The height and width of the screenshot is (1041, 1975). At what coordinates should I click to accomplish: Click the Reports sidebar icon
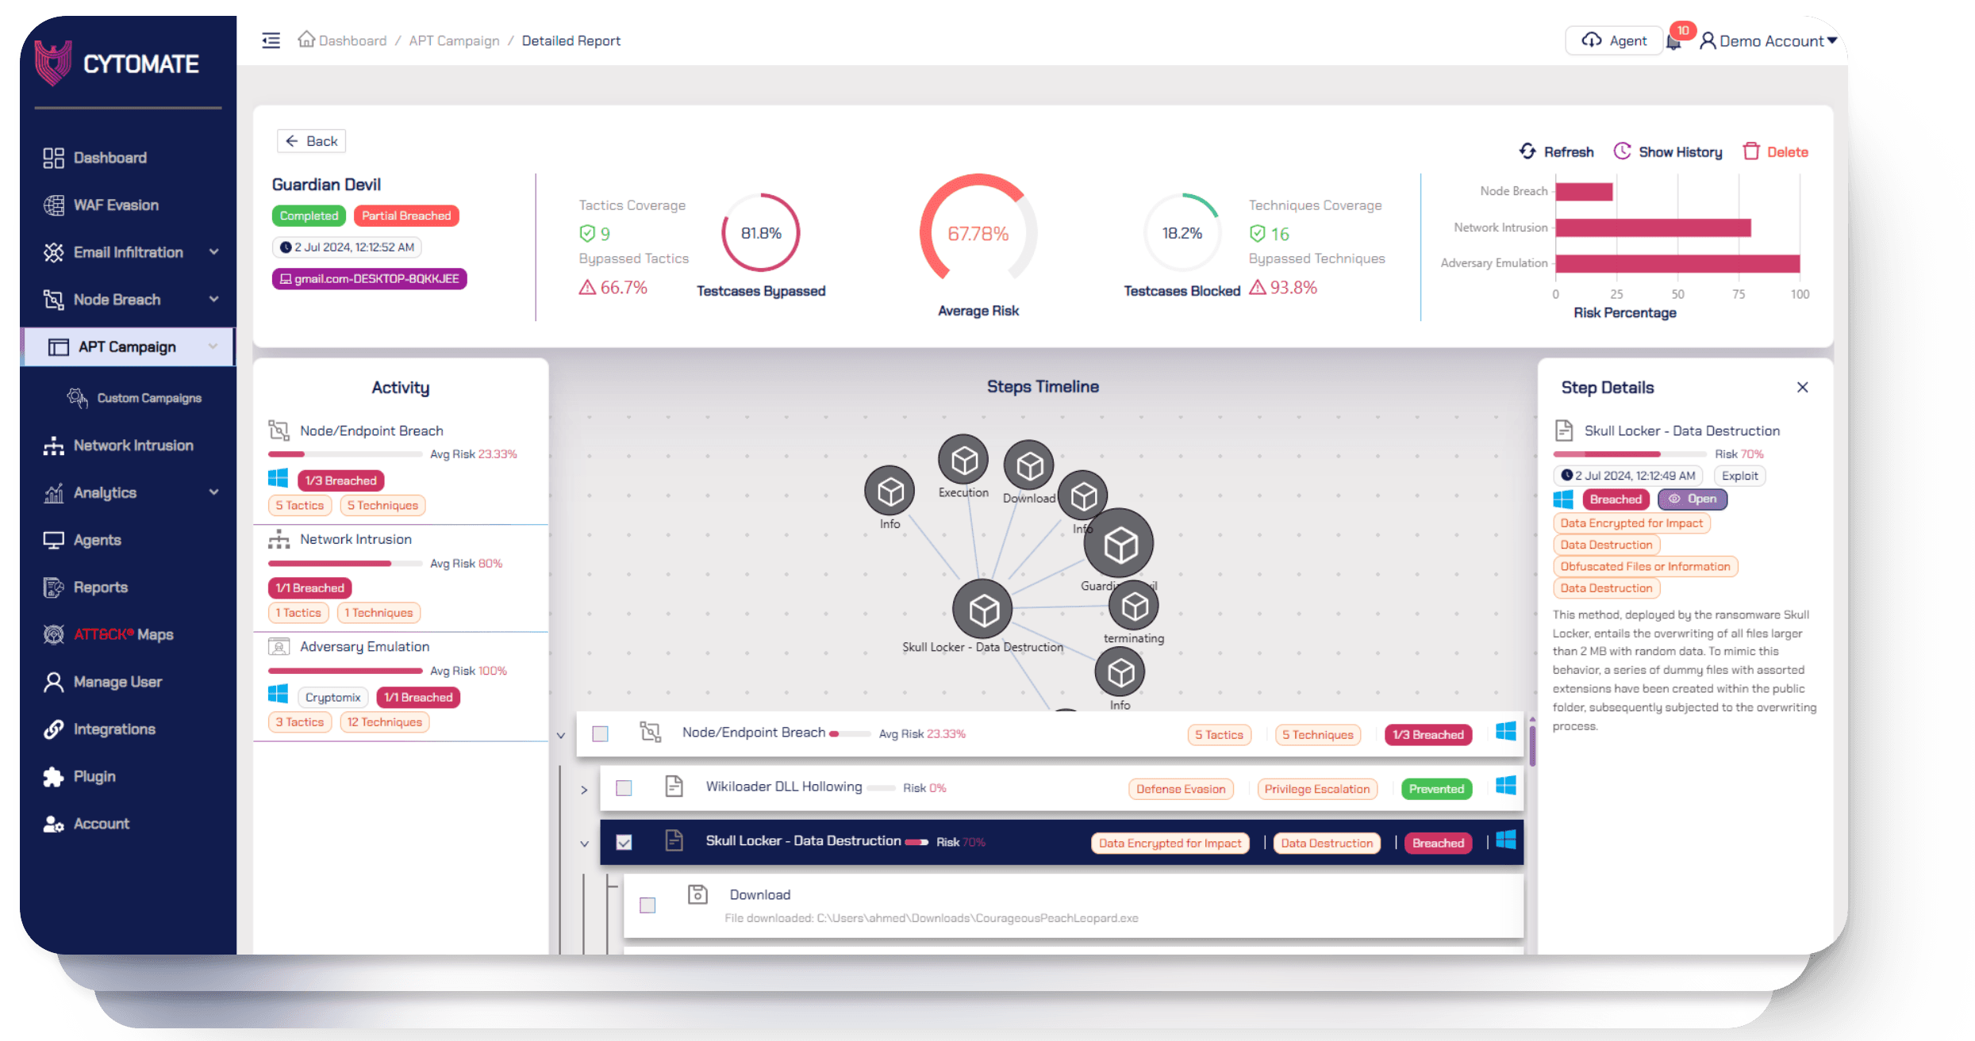pyautogui.click(x=53, y=587)
